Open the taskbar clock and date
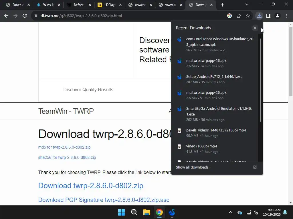 click(x=272, y=212)
